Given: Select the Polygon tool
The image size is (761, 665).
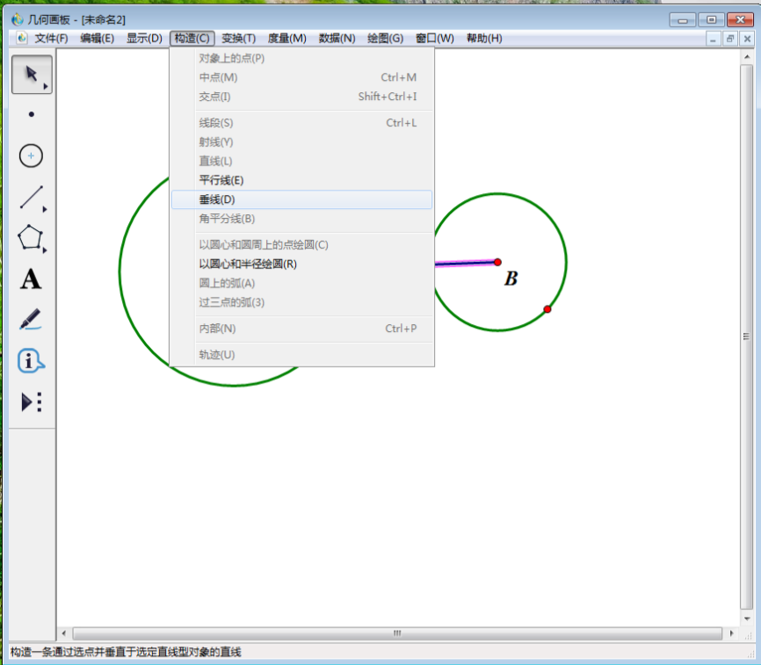Looking at the screenshot, I should point(30,237).
